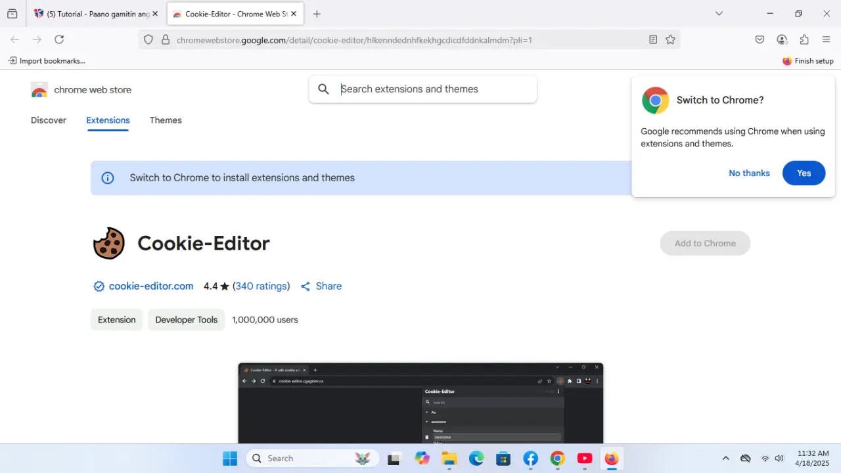Open the Windows Start menu
841x473 pixels.
[230, 459]
